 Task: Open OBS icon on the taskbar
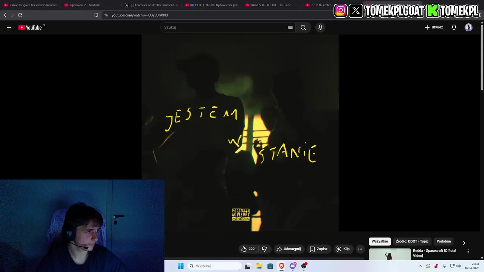(304, 266)
